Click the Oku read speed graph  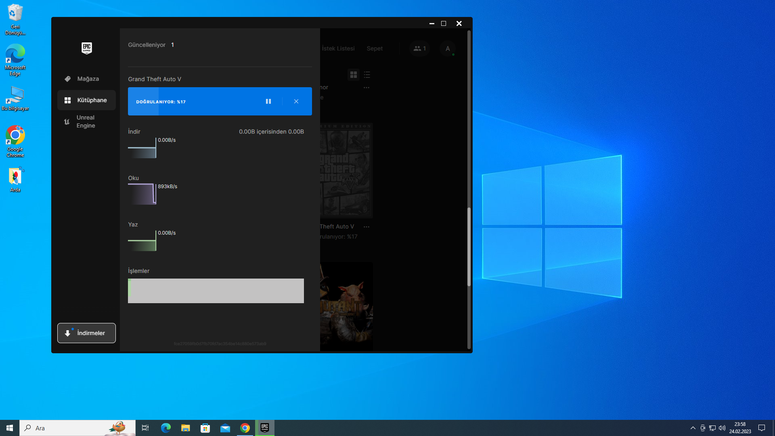pyautogui.click(x=142, y=194)
